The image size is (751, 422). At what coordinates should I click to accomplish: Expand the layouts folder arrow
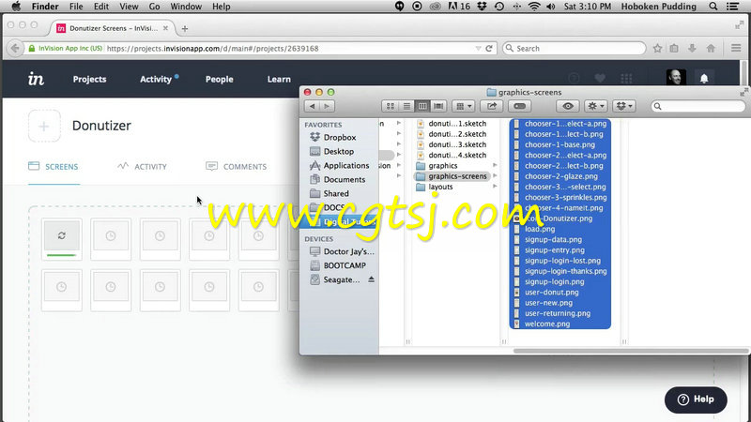[495, 187]
